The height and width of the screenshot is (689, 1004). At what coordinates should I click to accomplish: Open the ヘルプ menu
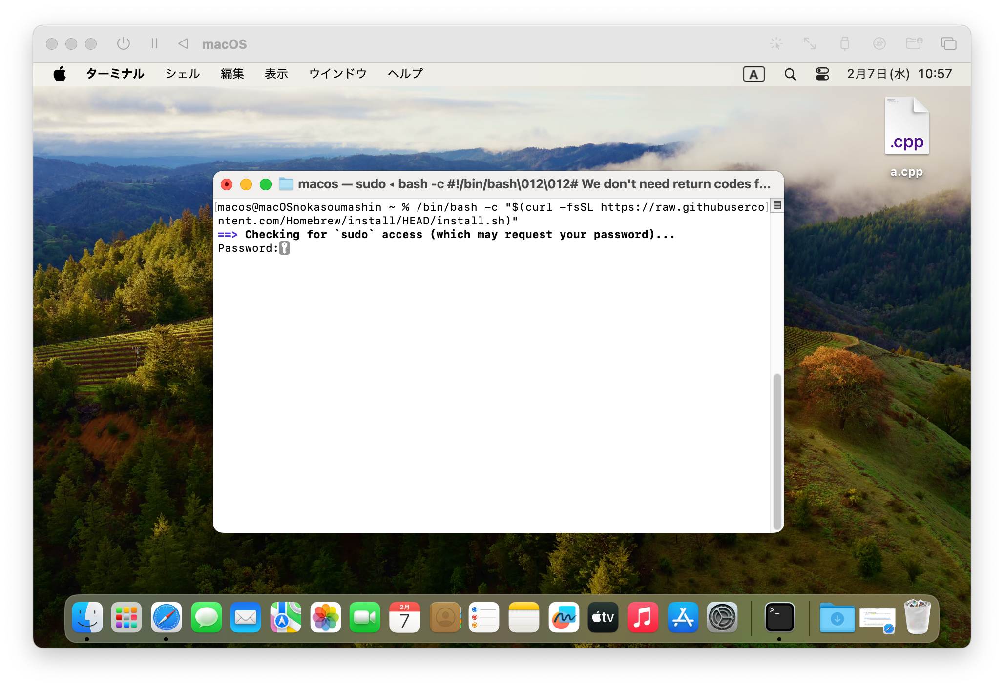pyautogui.click(x=405, y=74)
